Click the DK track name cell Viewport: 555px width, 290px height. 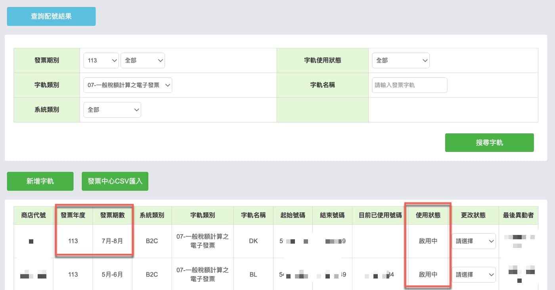(253, 241)
